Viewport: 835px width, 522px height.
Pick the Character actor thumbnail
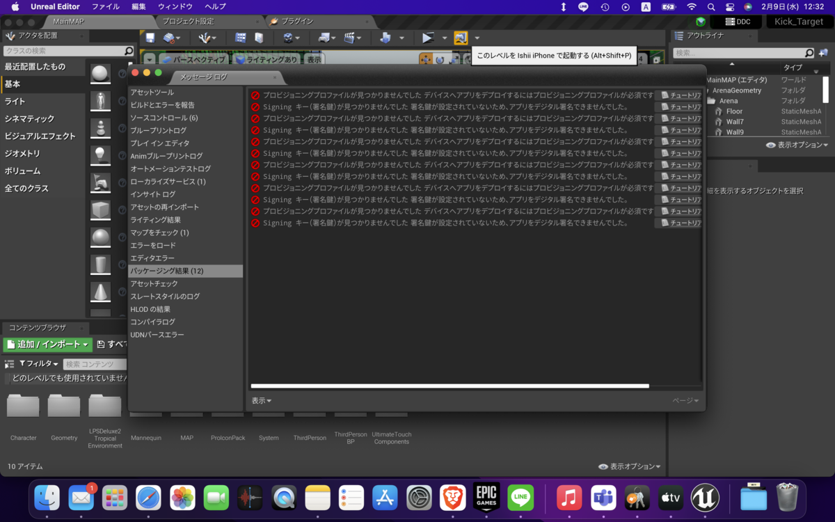[101, 102]
